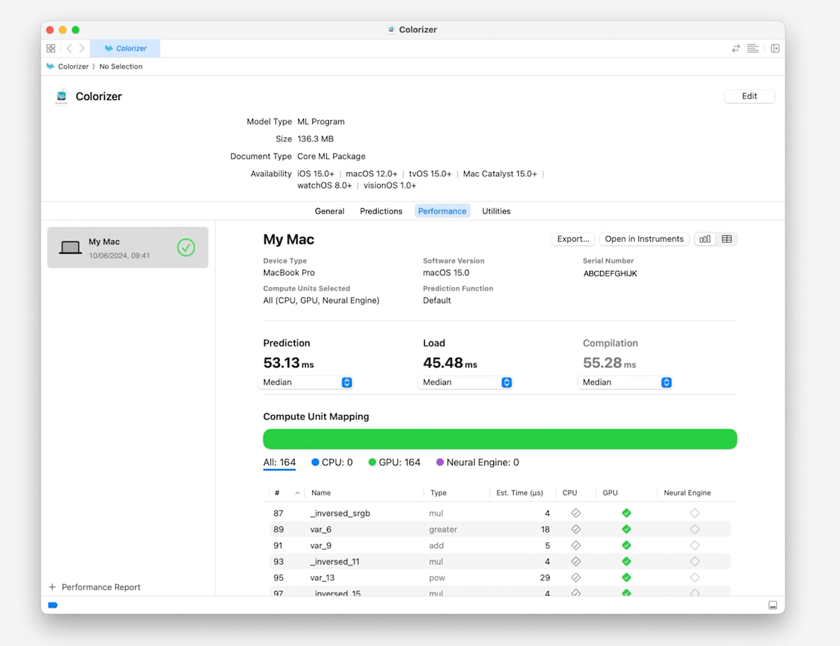Click the Neural Engine column header
Screen dimensions: 840x646
point(694,493)
